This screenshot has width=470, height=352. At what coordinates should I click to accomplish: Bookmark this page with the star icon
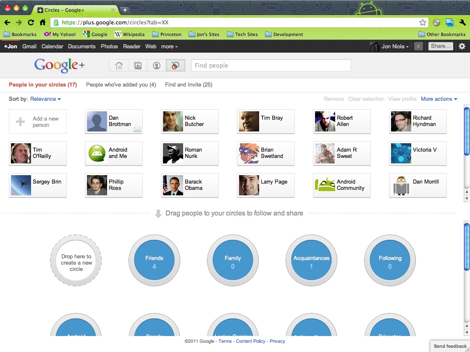pos(423,23)
